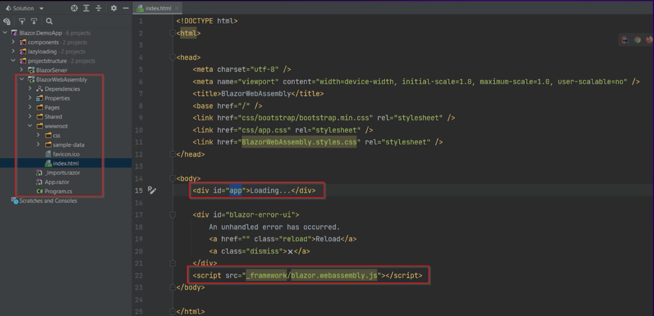Click the 'An unhandled error has occurred.' text
Viewport: 654px width, 316px height.
[x=274, y=227]
